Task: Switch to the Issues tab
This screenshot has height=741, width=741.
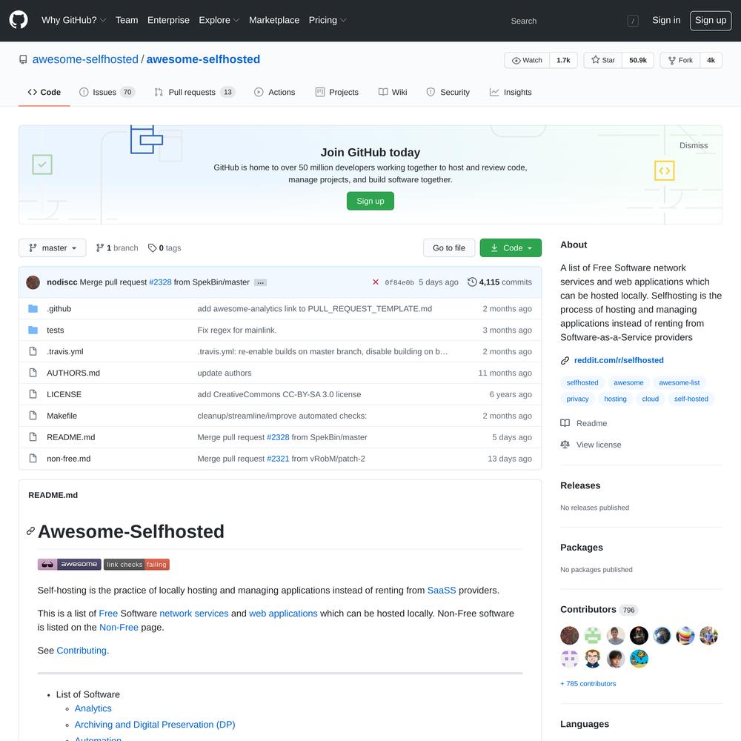Action: click(x=107, y=92)
